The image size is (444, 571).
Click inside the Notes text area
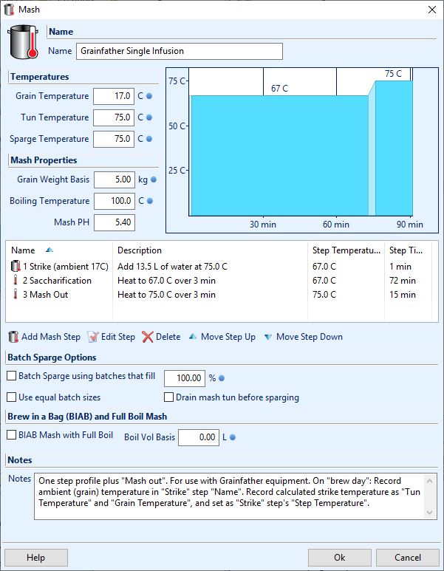[x=230, y=496]
